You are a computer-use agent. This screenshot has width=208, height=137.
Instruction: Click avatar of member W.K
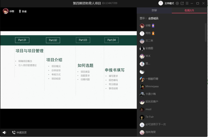[x=142, y=56]
